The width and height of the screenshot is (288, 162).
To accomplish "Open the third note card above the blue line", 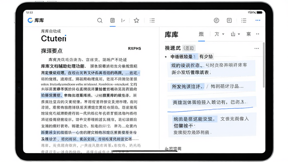I will coord(212,102).
